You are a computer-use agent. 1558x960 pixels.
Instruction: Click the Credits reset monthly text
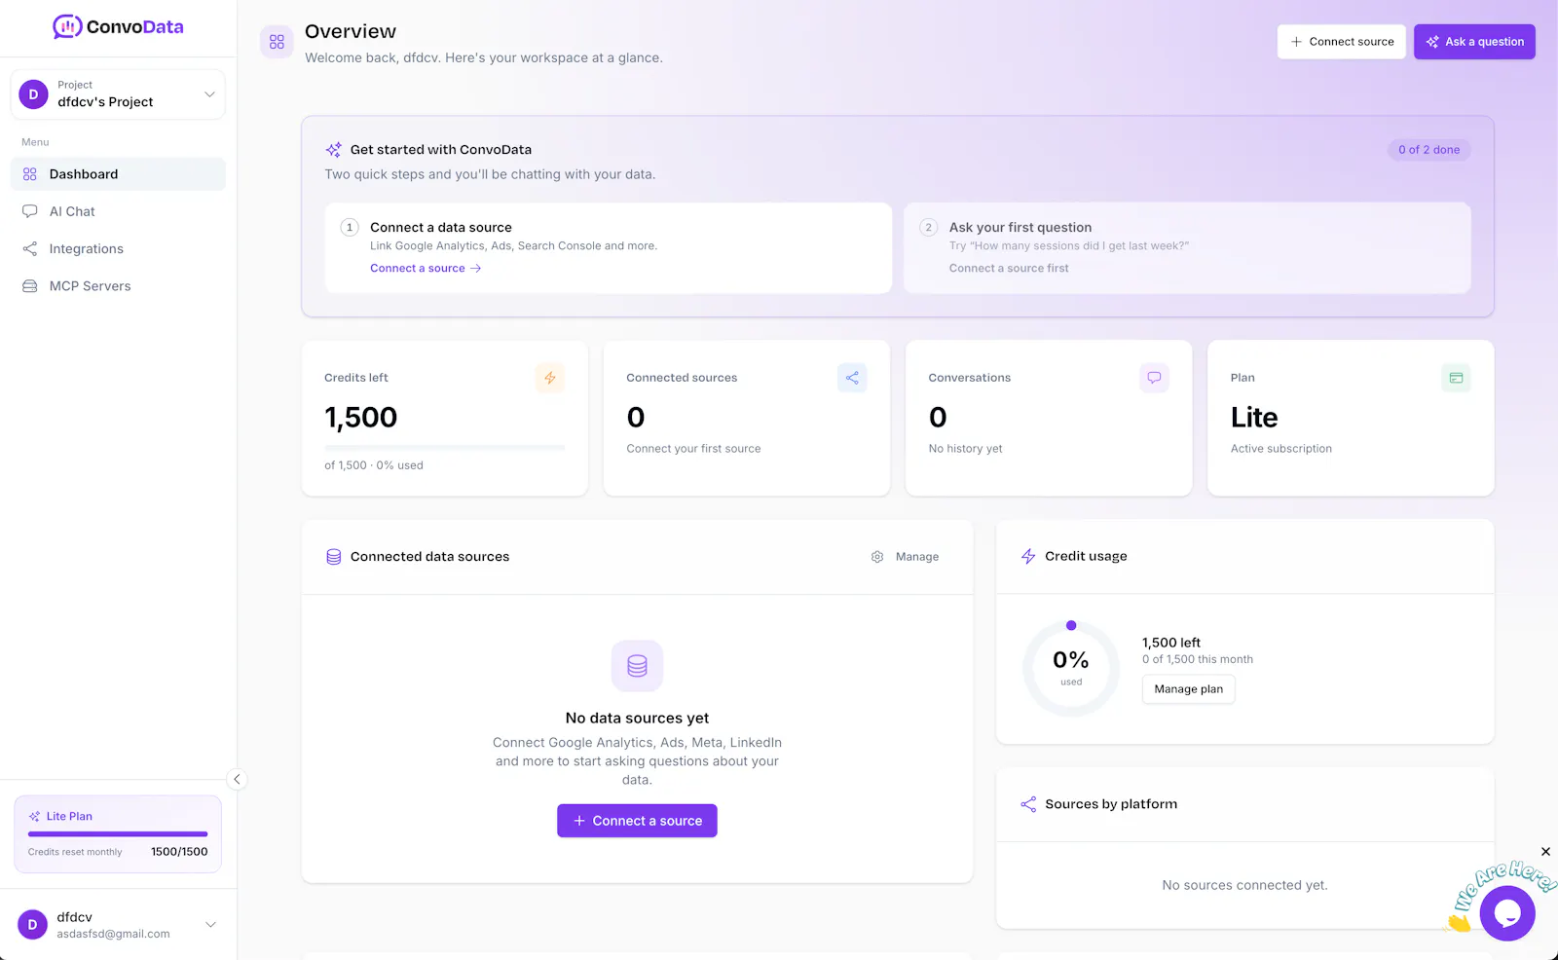click(75, 852)
